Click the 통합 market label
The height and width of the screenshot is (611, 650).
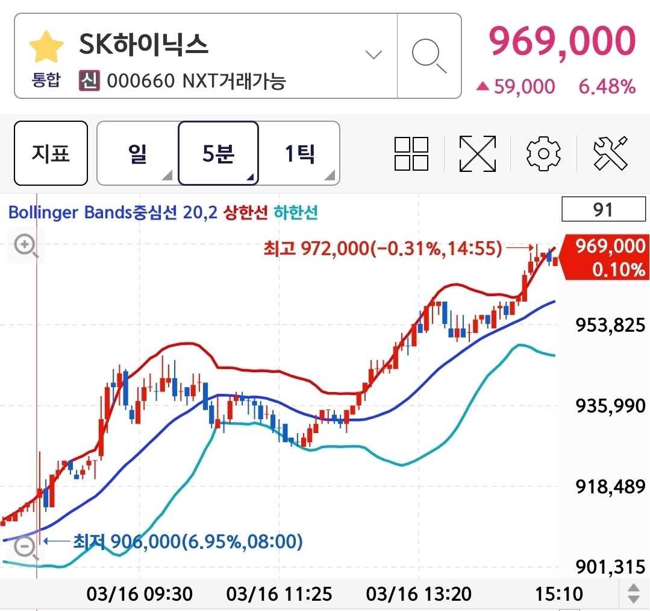click(46, 80)
